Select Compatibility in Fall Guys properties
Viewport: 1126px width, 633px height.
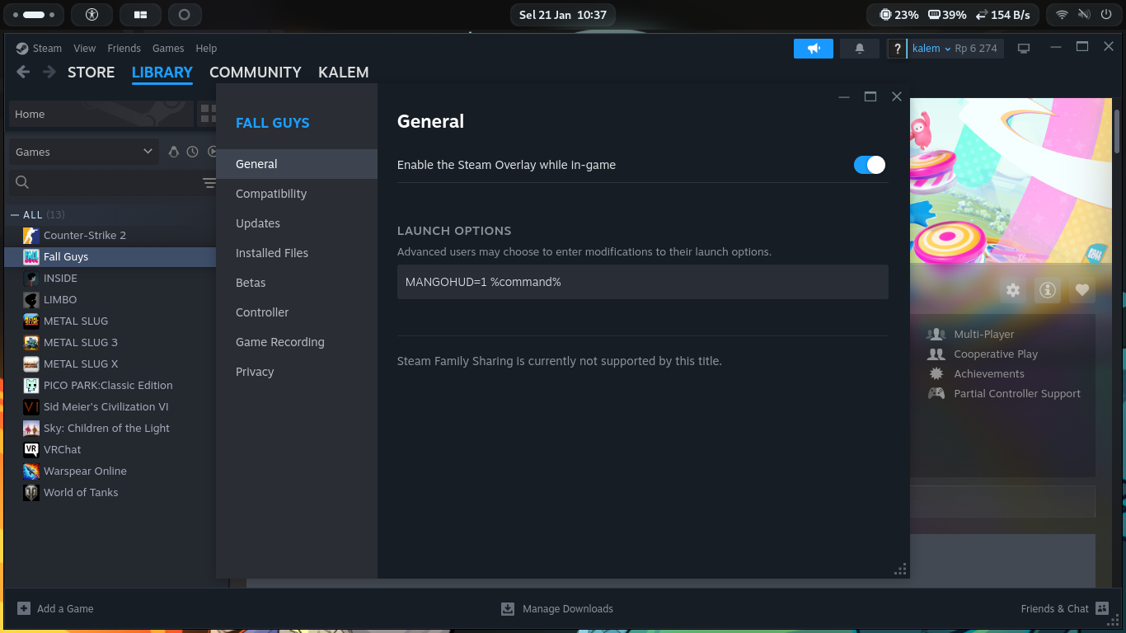tap(297, 194)
